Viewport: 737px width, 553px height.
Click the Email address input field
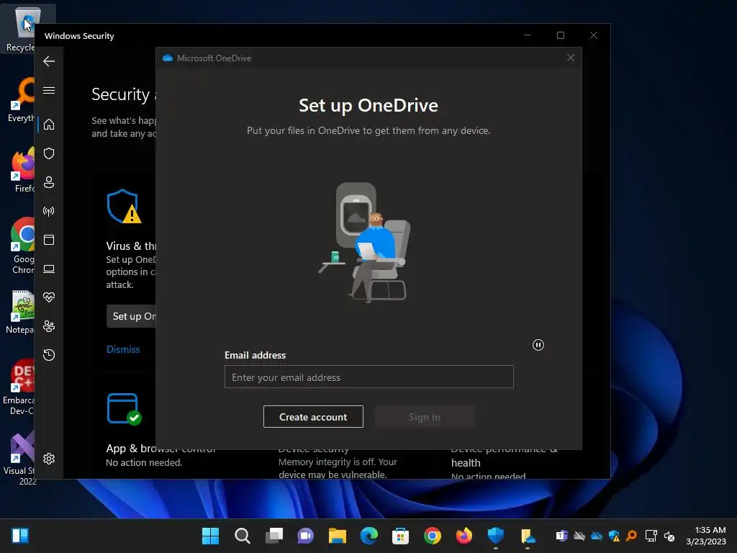(369, 377)
